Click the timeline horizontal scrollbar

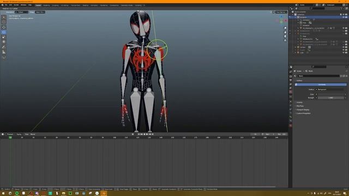pyautogui.click(x=144, y=187)
